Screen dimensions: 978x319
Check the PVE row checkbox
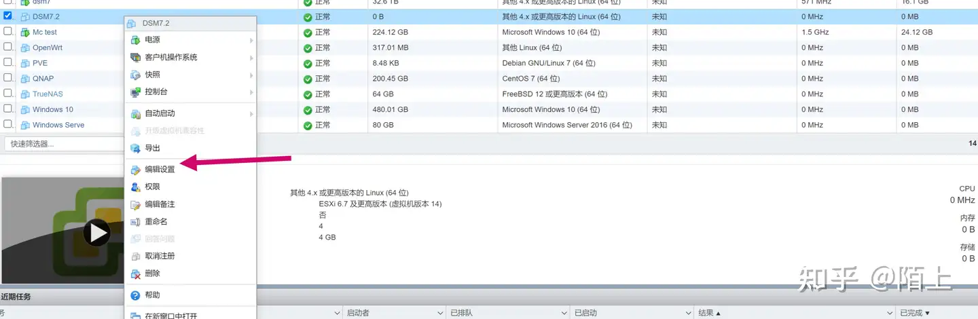pos(8,62)
